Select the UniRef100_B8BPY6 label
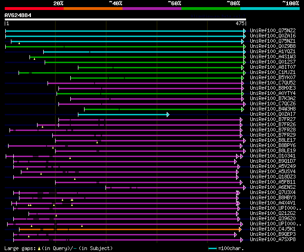Viewport: 304px width, 252px height. coord(273,146)
